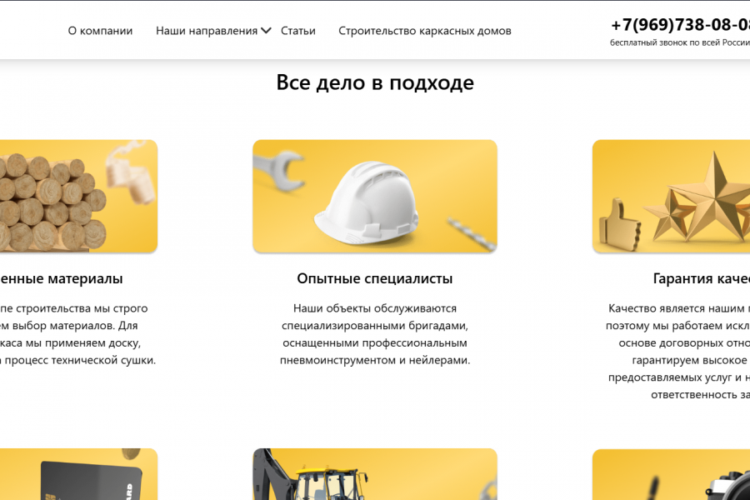750x500 pixels.
Task: Open Строительство каркасных домов link
Action: 425,31
